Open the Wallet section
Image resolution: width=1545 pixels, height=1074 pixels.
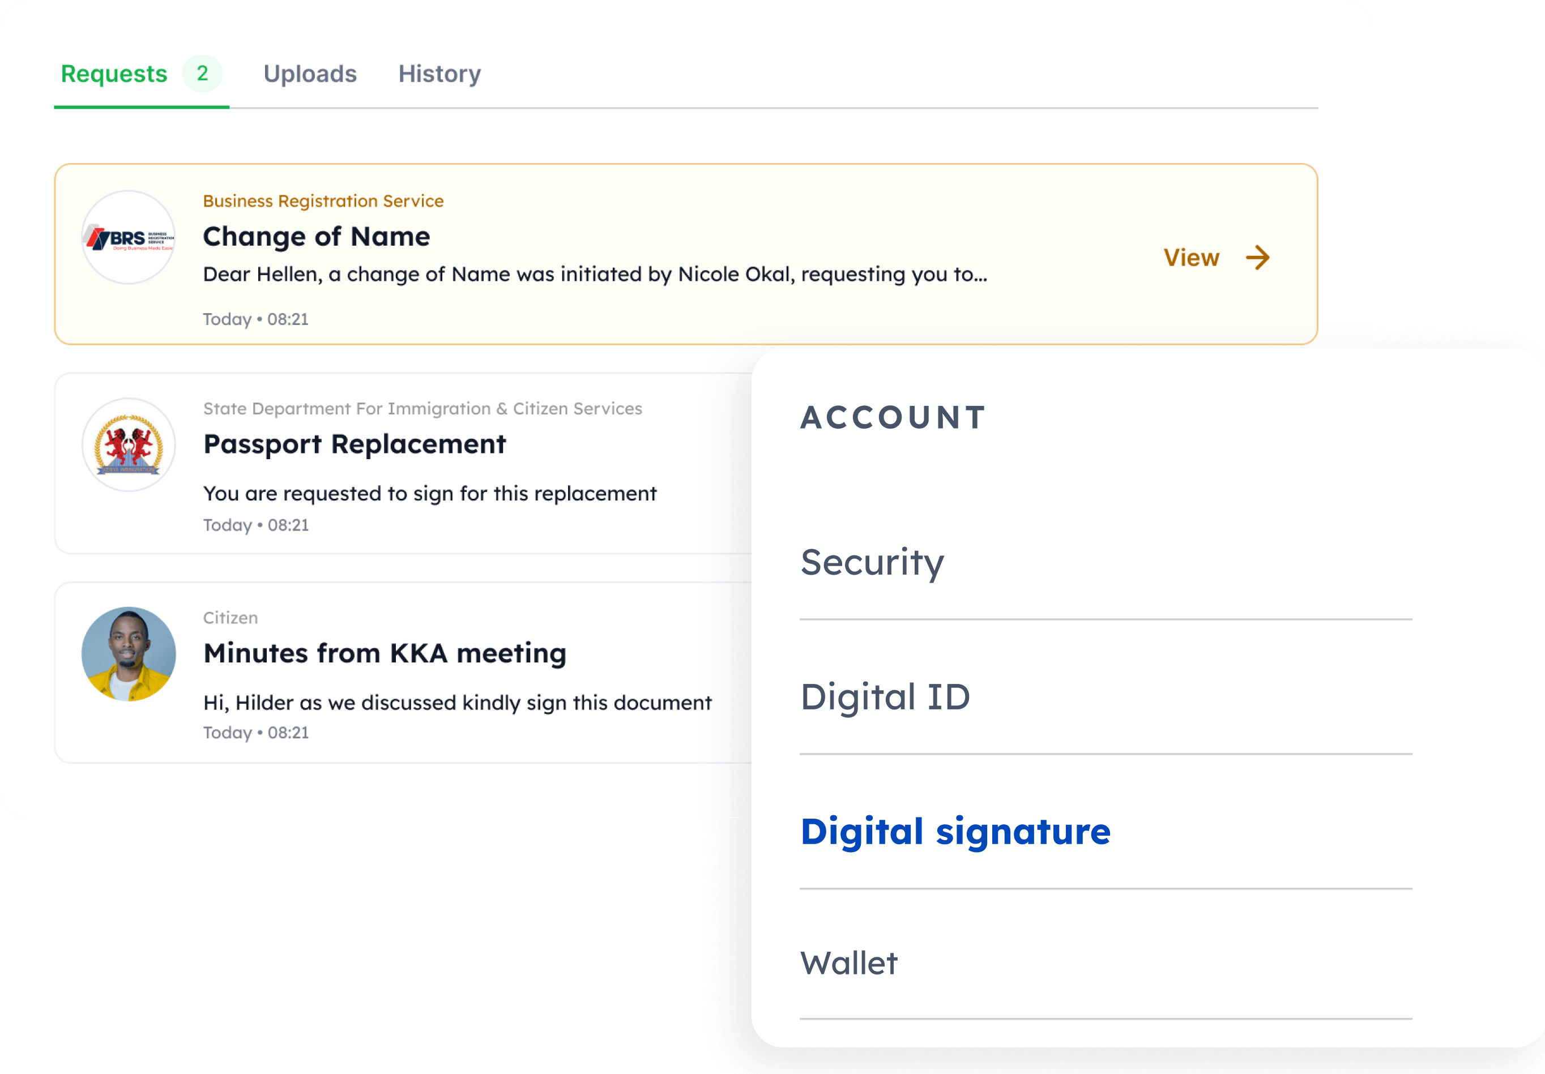849,964
